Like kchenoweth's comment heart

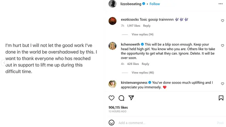coord(222,46)
